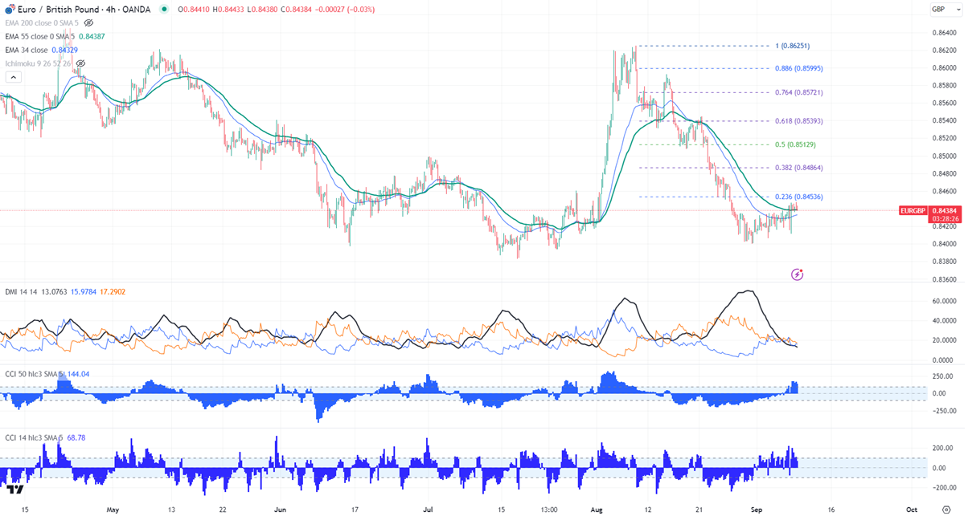Click the purple lightning event icon
The width and height of the screenshot is (968, 516).
(797, 274)
